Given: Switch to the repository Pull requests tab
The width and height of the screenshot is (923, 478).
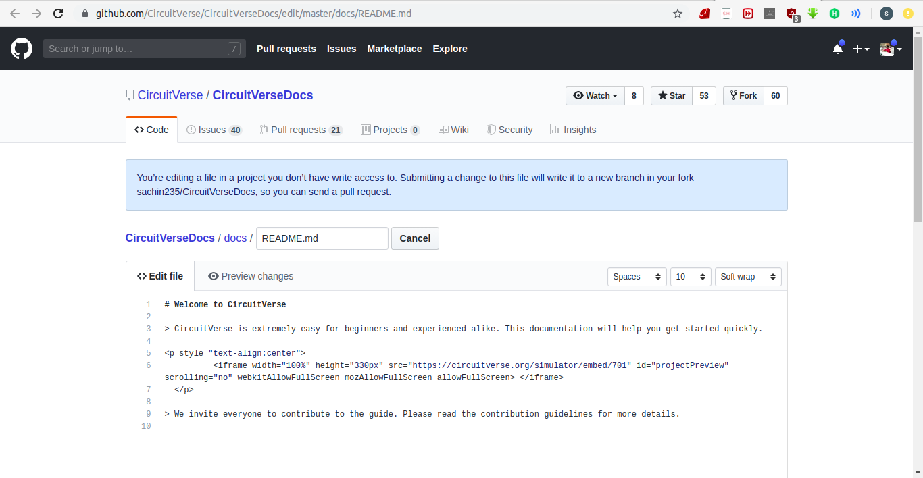Looking at the screenshot, I should [x=301, y=130].
